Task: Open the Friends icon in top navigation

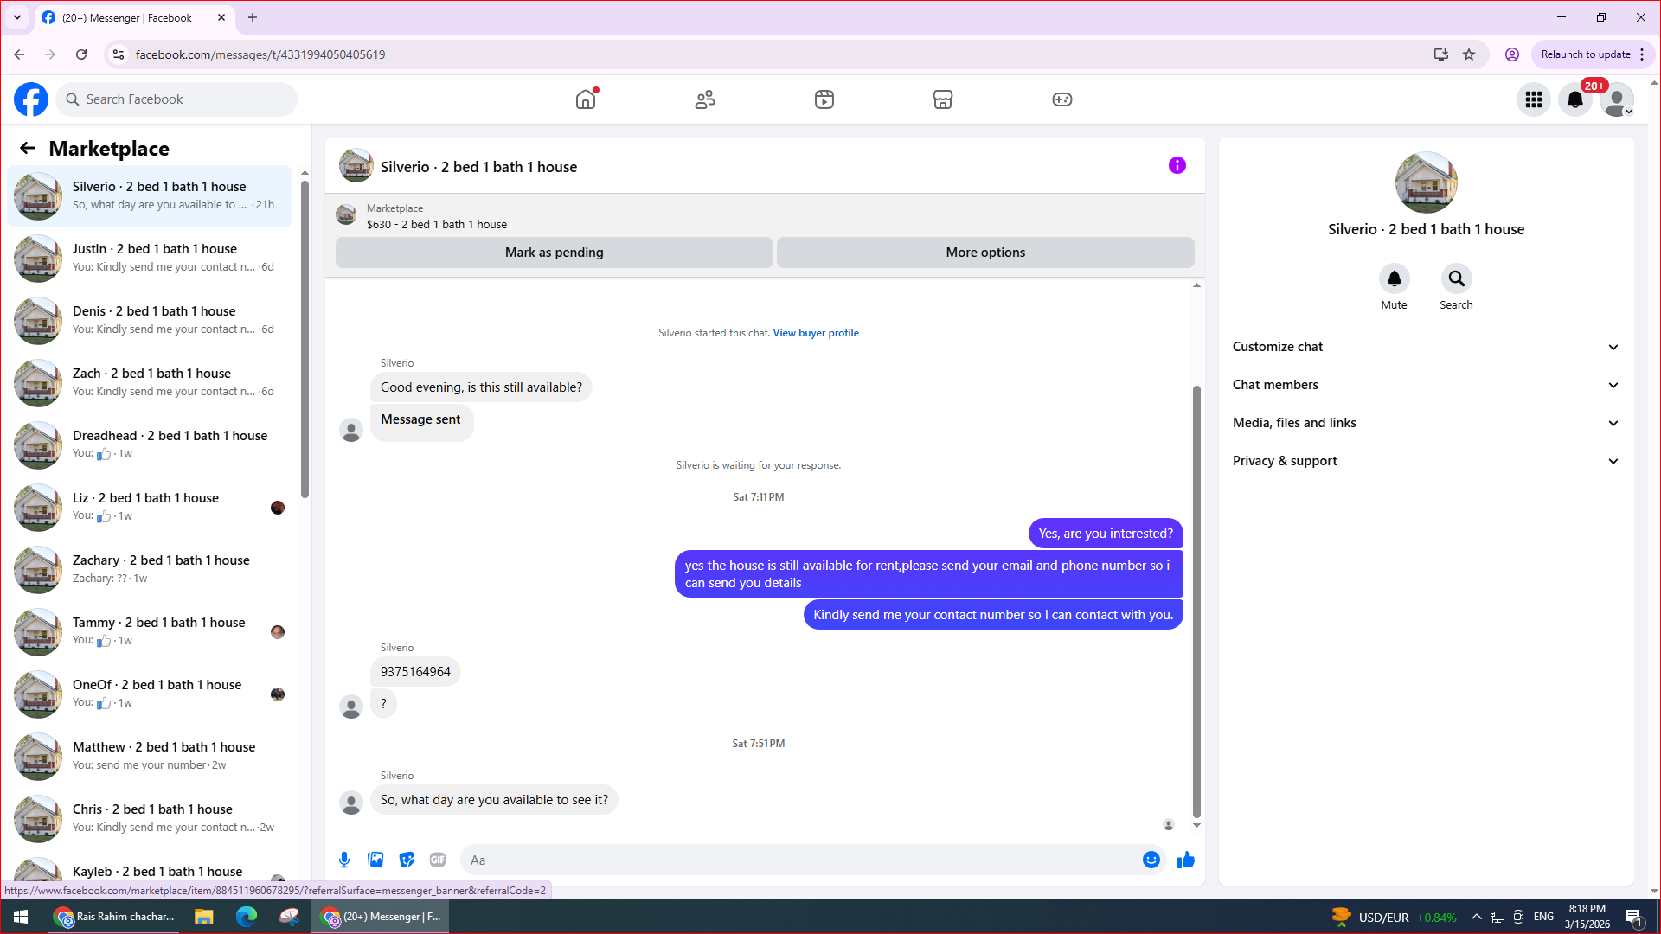Action: [705, 99]
